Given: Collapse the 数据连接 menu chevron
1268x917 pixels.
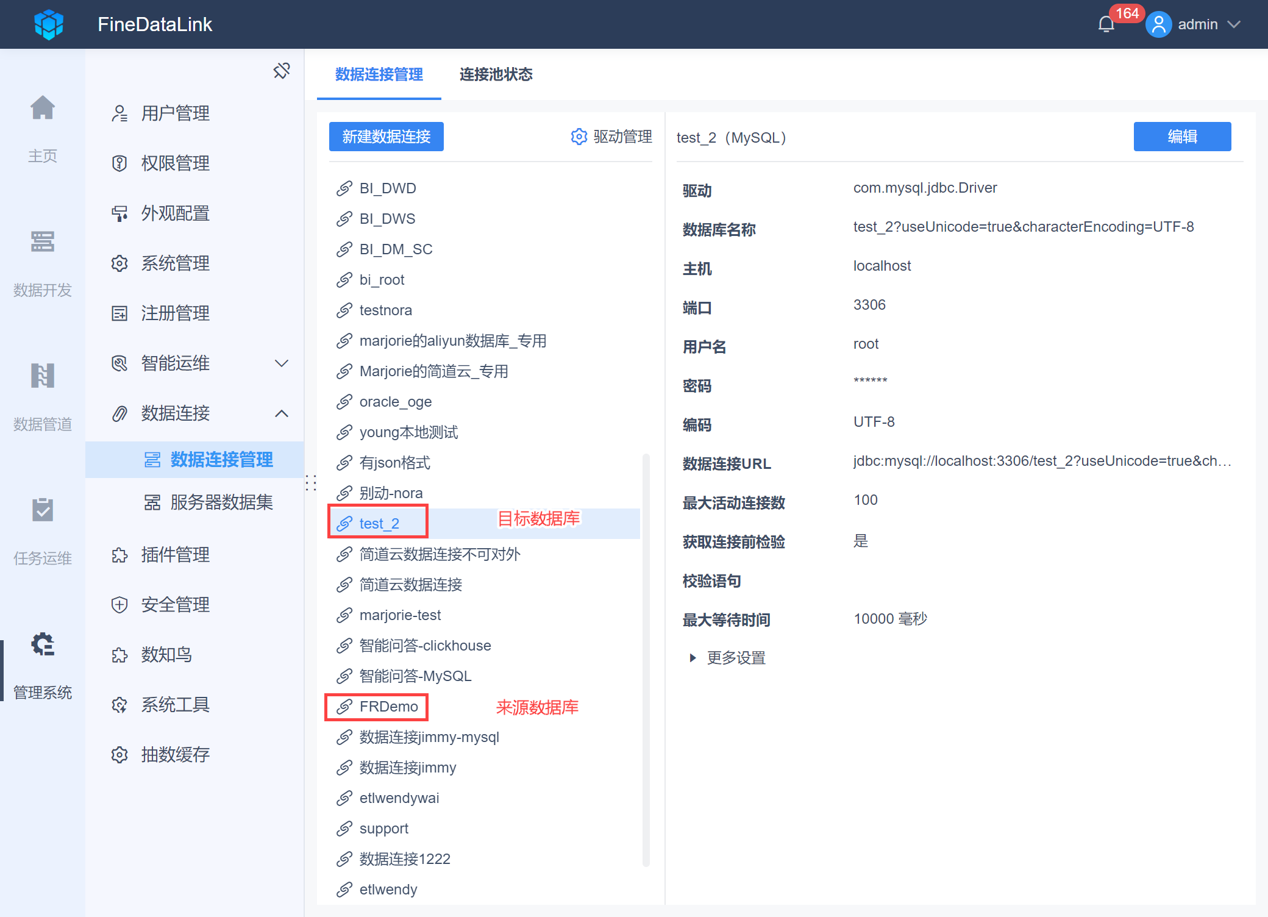Looking at the screenshot, I should [x=281, y=413].
